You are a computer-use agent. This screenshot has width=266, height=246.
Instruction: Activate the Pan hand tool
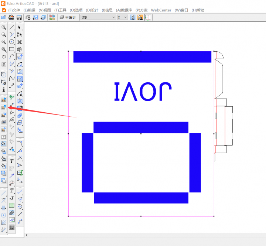click(x=4, y=57)
